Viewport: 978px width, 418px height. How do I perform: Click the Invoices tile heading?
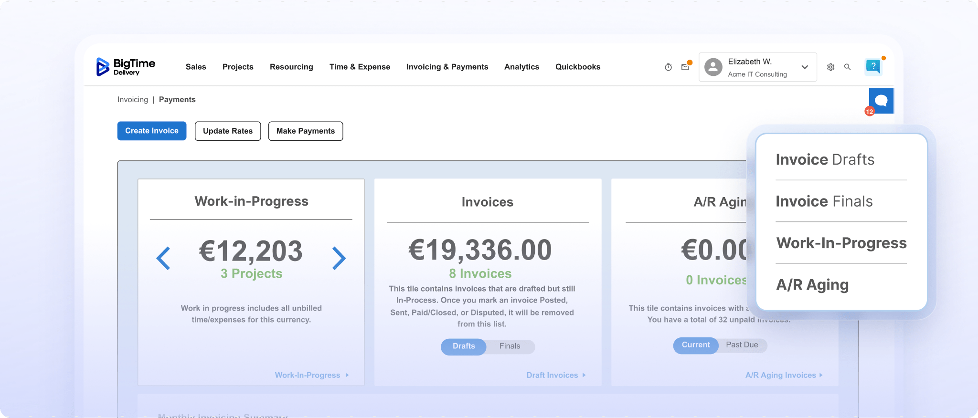pos(488,202)
